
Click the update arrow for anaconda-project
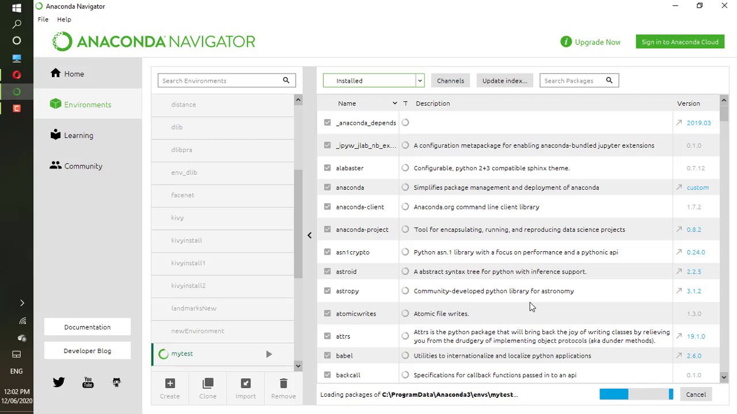pyautogui.click(x=679, y=229)
